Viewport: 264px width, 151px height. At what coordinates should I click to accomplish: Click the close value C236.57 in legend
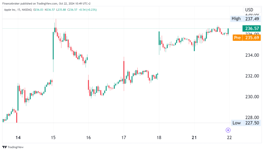pos(72,10)
